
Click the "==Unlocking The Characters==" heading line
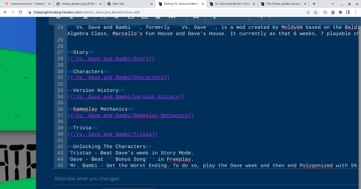click(109, 147)
